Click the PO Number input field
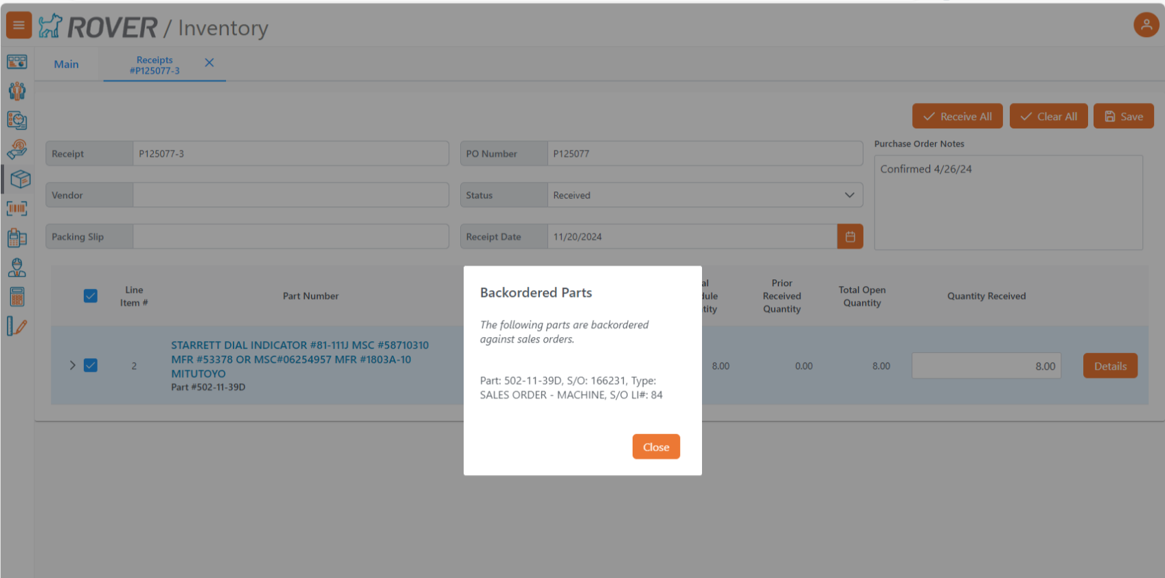This screenshot has height=578, width=1165. tap(705, 154)
